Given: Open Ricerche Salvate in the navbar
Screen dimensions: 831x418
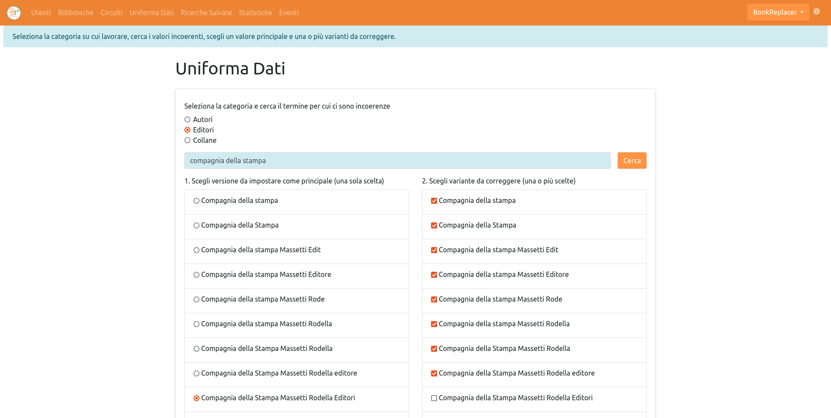Looking at the screenshot, I should [206, 13].
